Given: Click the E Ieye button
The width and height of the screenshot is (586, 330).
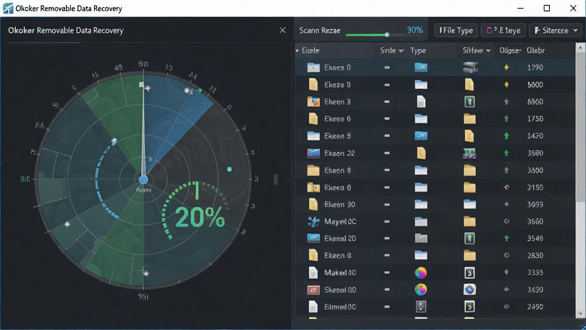Looking at the screenshot, I should click(x=504, y=30).
